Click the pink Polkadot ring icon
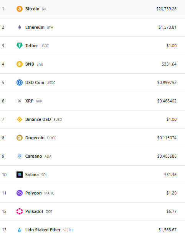 pyautogui.click(x=20, y=211)
